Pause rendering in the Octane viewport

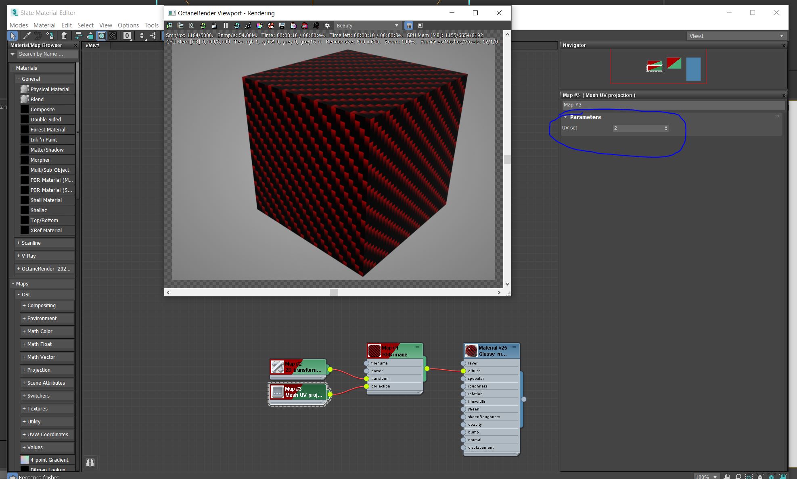pos(226,25)
